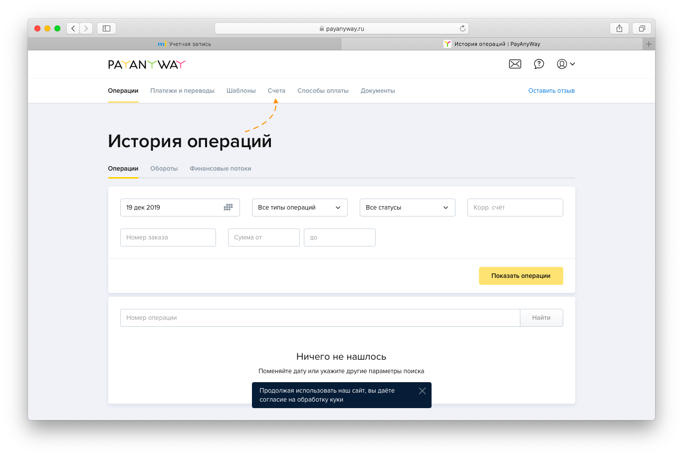The width and height of the screenshot is (683, 457).
Task: Open help question bubble icon
Action: (539, 64)
